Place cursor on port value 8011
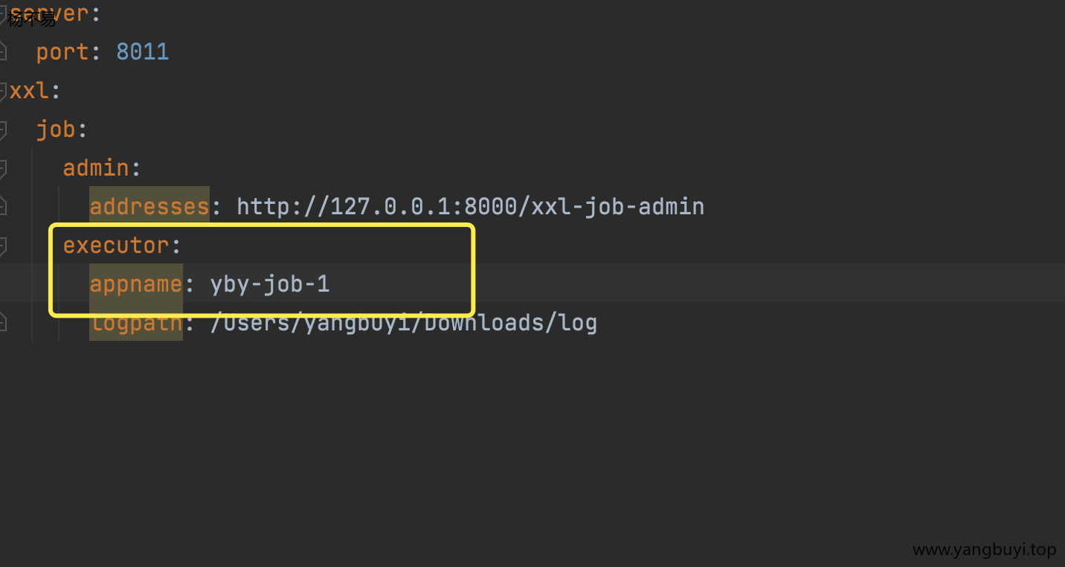 pos(142,51)
